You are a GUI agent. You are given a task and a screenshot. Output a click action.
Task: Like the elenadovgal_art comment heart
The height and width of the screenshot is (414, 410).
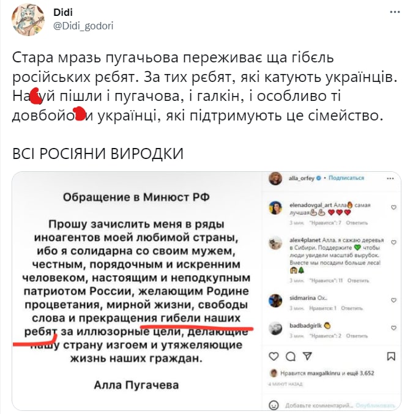click(x=393, y=207)
